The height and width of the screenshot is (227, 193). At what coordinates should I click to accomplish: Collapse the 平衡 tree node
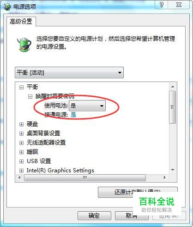[21, 88]
